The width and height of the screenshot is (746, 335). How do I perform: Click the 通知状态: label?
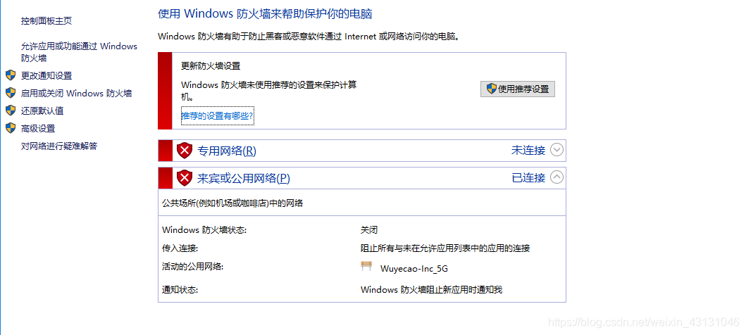(x=180, y=289)
